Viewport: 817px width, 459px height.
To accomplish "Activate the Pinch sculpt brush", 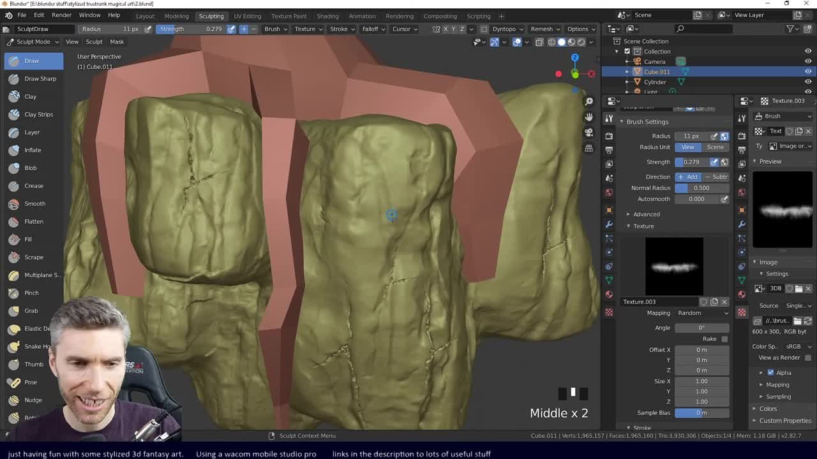I will 31,293.
